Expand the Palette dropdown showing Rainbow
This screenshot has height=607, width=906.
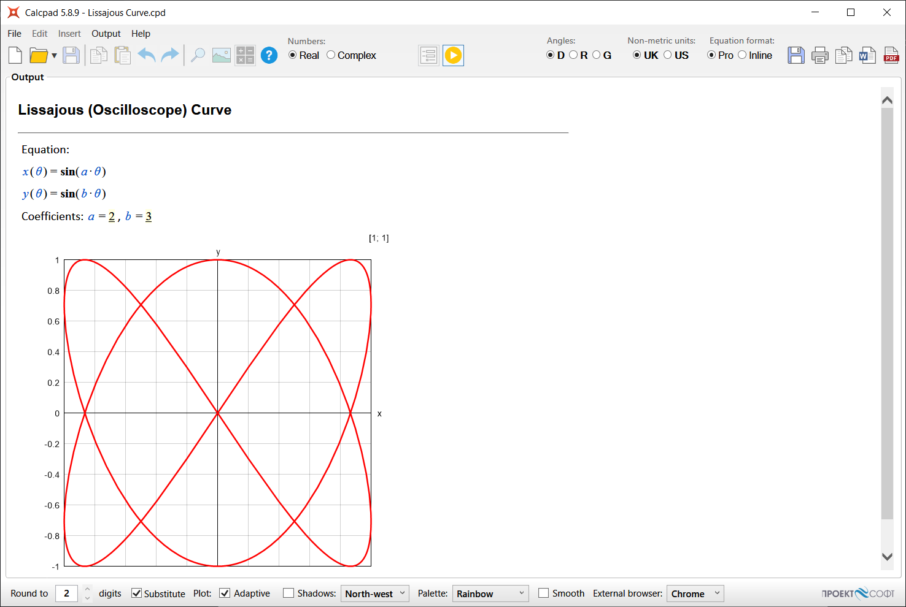click(490, 594)
